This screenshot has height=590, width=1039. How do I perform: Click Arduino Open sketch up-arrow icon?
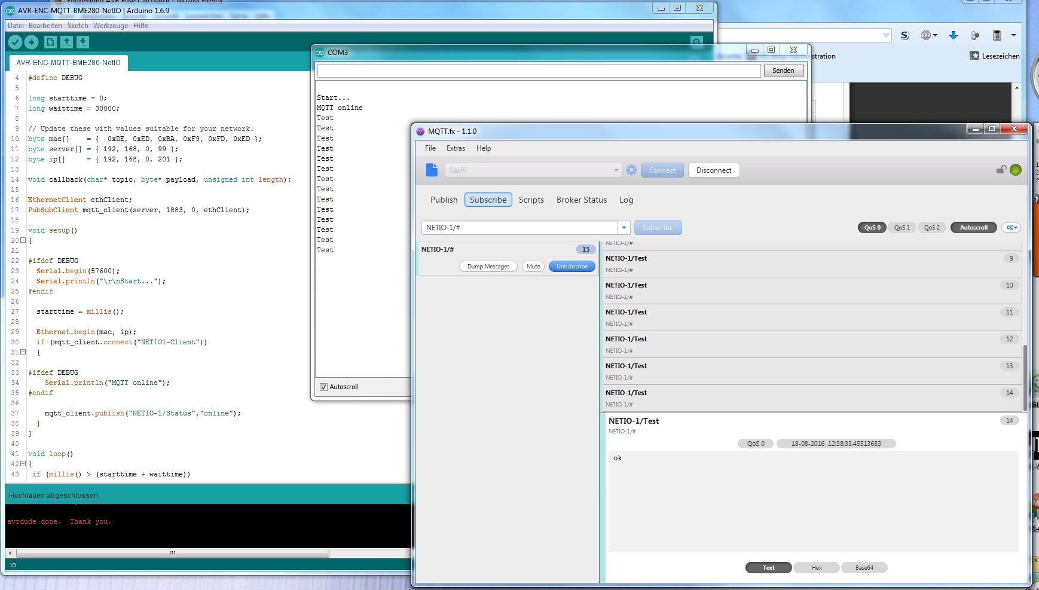coord(66,42)
